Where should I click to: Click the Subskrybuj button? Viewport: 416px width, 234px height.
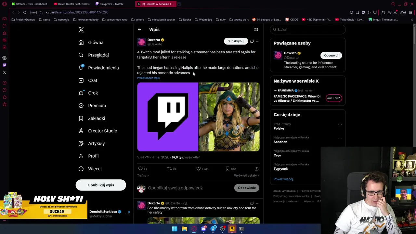pos(236,41)
